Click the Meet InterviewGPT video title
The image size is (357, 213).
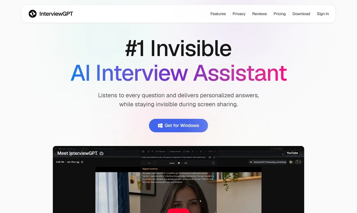coord(77,153)
